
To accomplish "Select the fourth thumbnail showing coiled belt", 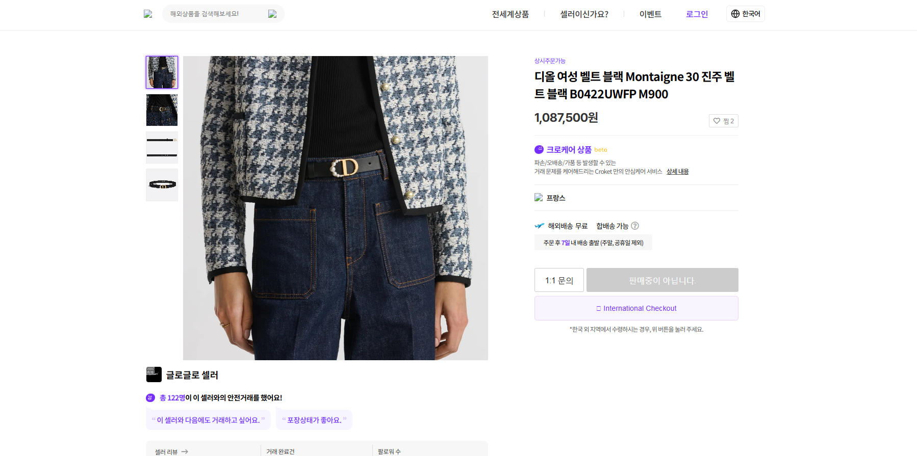I will pos(162,185).
